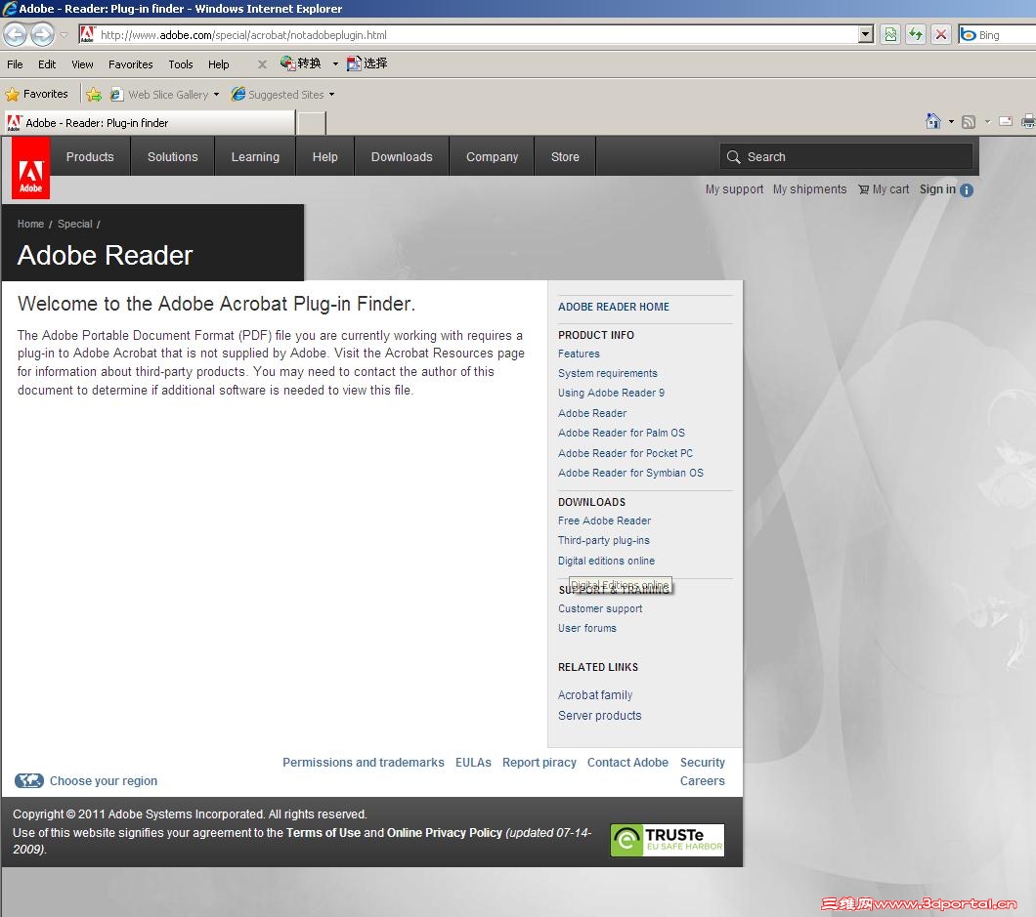The width and height of the screenshot is (1036, 917).
Task: Open the View menu
Action: [83, 64]
